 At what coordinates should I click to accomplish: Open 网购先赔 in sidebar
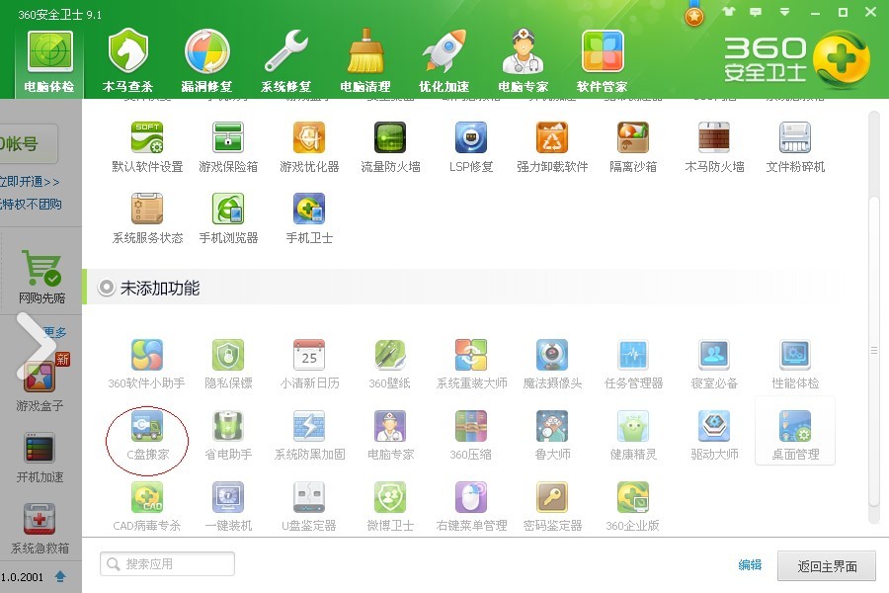40,278
